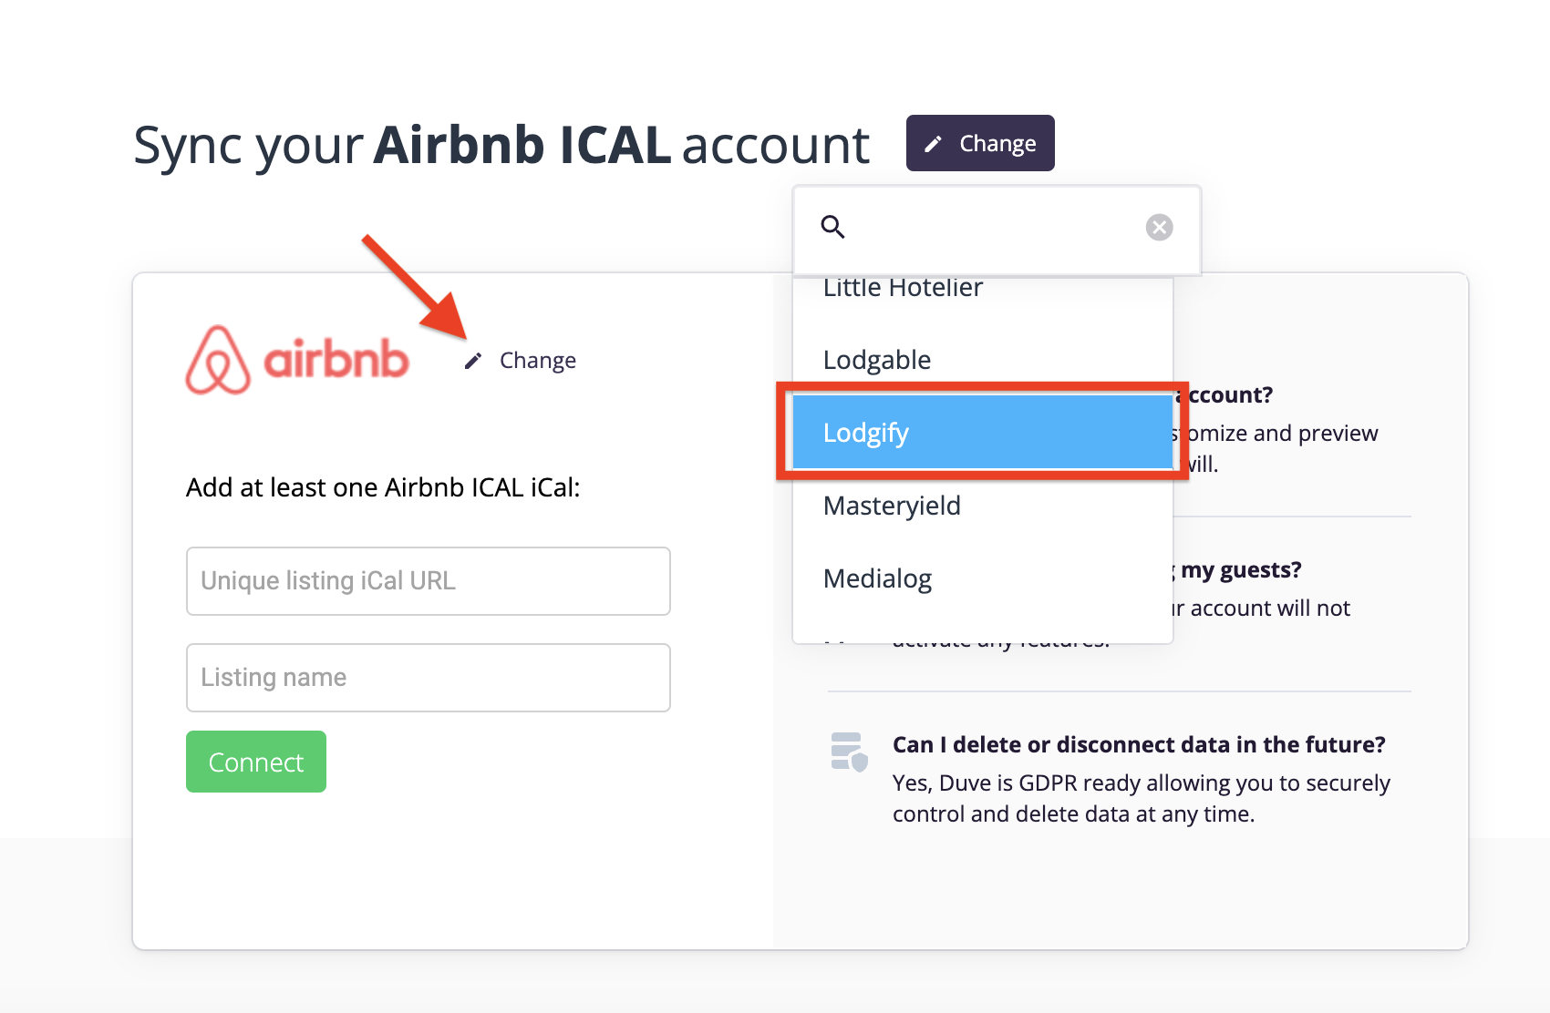Open the dark Change button beside the heading

[x=980, y=143]
